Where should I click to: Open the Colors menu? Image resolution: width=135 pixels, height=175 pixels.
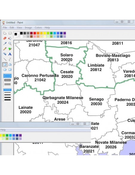click(x=38, y=28)
